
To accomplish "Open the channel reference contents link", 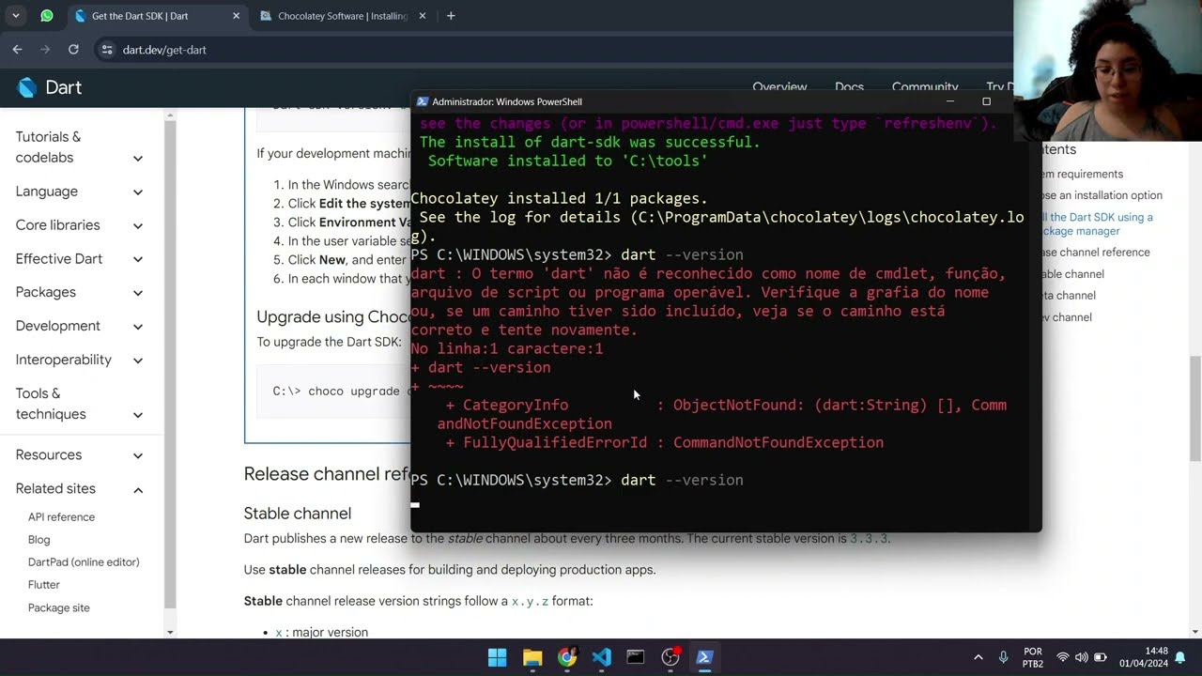I will [x=1094, y=253].
